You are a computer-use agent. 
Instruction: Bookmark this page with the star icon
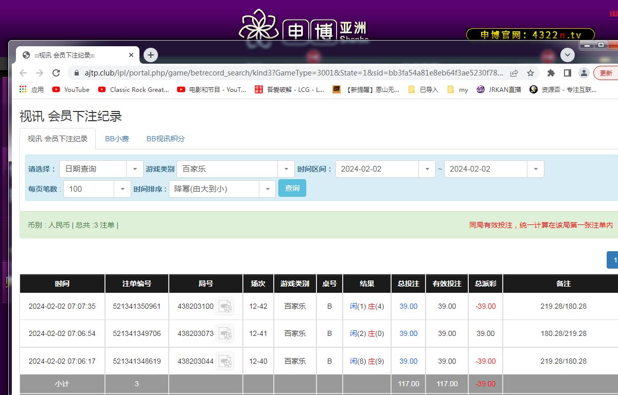point(530,73)
